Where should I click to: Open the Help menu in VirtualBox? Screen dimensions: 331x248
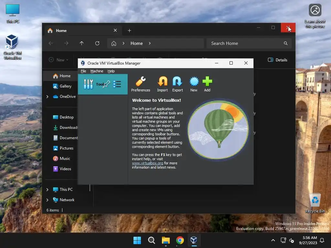coord(111,71)
